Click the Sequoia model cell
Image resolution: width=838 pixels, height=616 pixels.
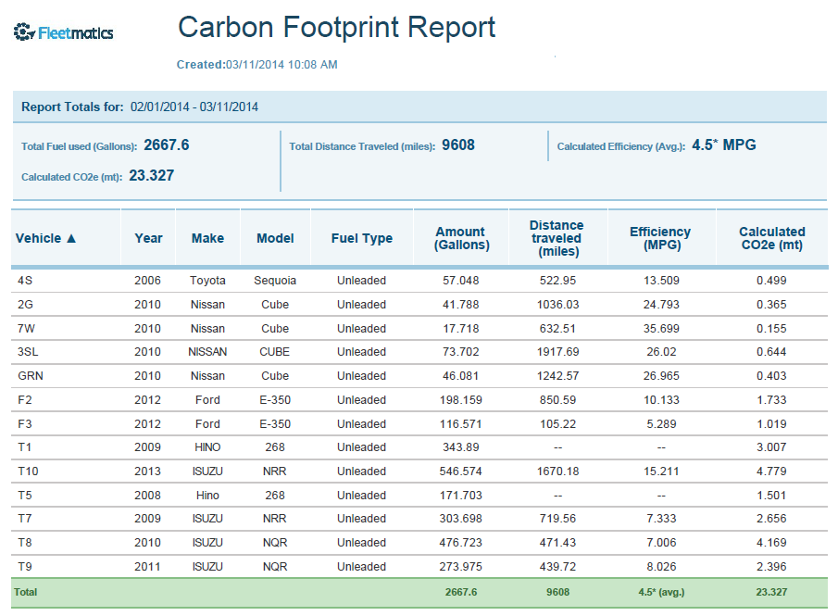(275, 280)
